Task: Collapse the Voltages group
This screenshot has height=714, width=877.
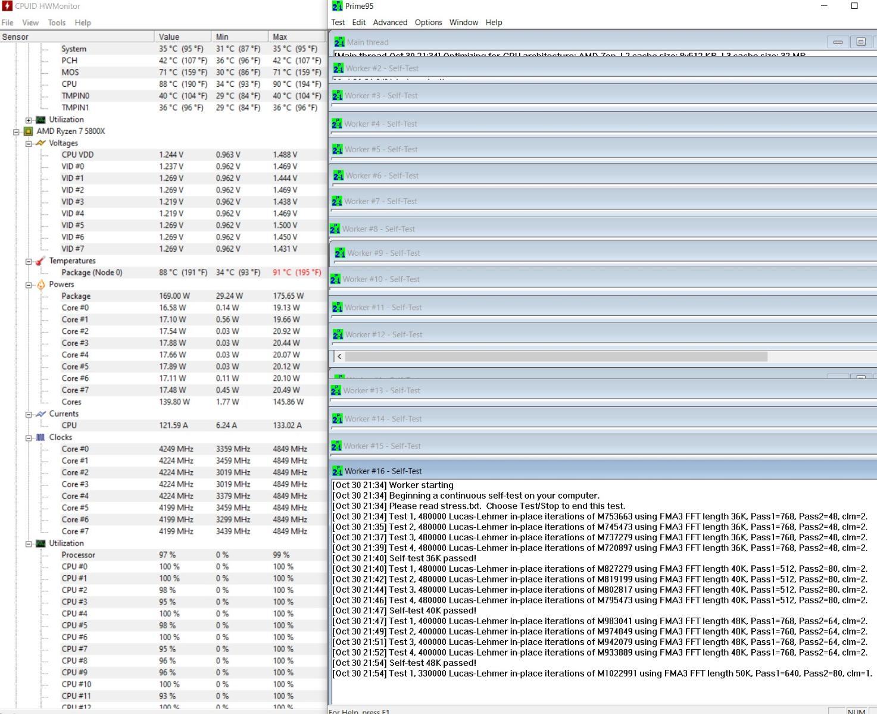Action: pyautogui.click(x=29, y=144)
